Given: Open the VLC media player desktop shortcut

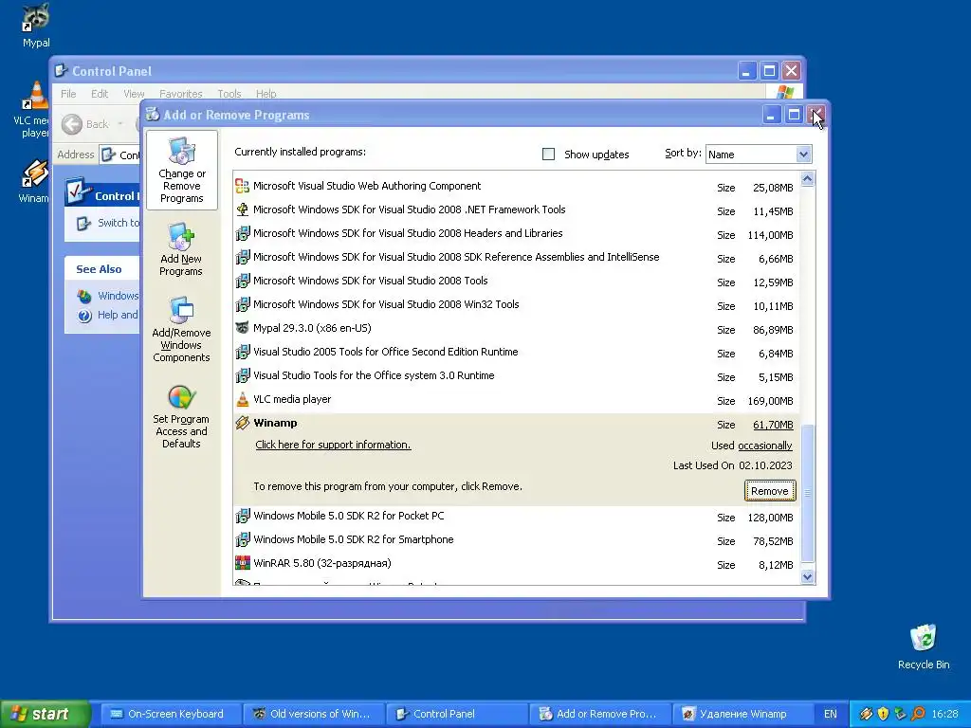Looking at the screenshot, I should click(34, 109).
